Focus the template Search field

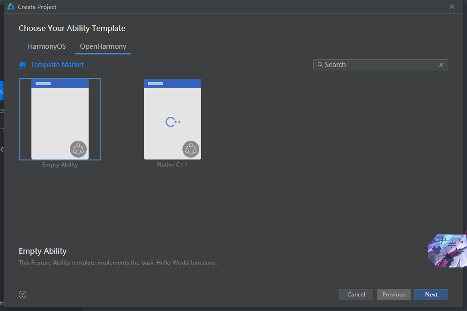[380, 65]
